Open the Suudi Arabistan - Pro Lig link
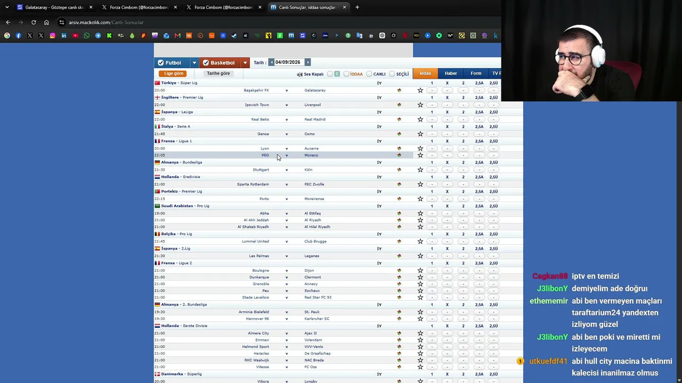682x383 pixels. (x=185, y=206)
